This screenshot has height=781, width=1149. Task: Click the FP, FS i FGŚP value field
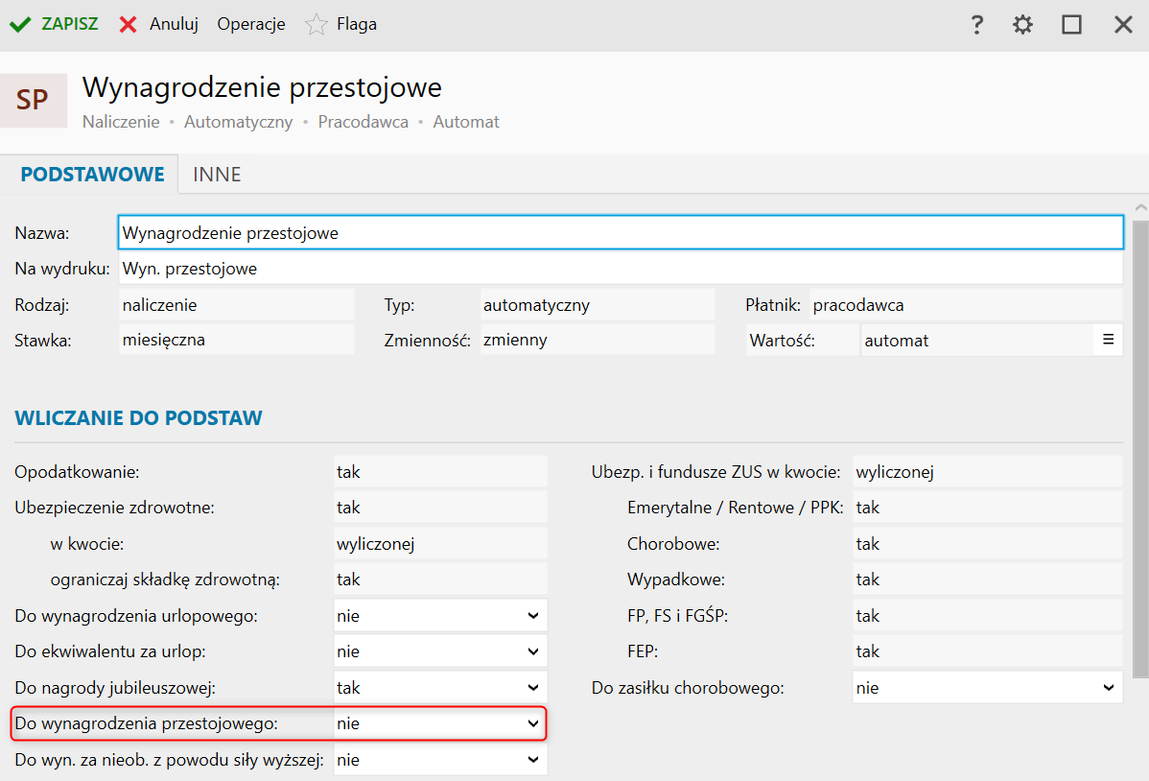987,615
